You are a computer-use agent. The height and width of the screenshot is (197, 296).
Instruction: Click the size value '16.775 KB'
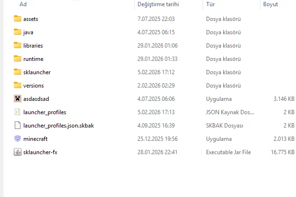283,152
